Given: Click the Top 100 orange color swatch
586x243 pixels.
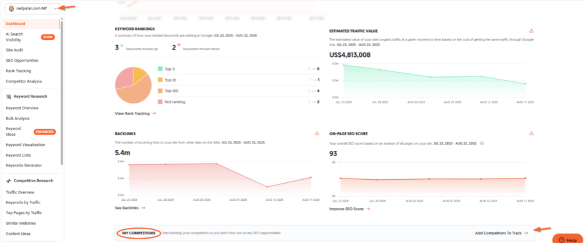Looking at the screenshot, I should pyautogui.click(x=160, y=91).
